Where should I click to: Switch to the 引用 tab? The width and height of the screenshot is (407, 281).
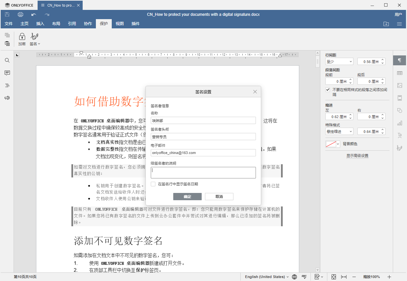coord(72,24)
